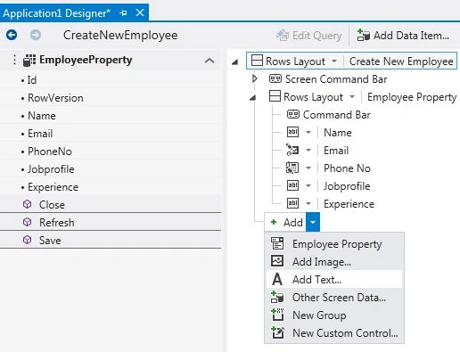Click the Add Data Item icon
Image resolution: width=460 pixels, height=352 pixels.
pos(364,35)
